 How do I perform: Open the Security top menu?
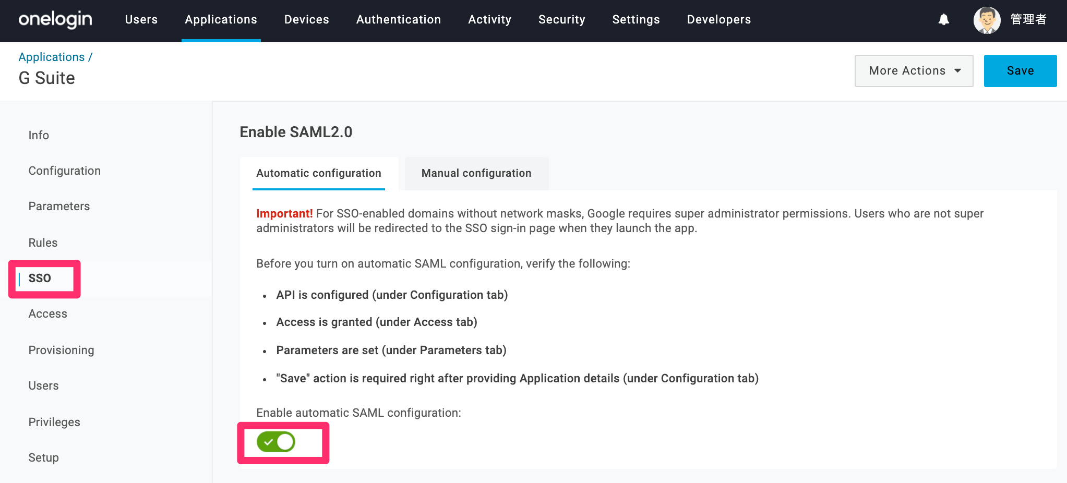pyautogui.click(x=562, y=20)
